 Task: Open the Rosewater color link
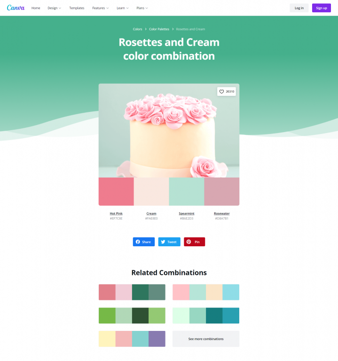(x=222, y=213)
